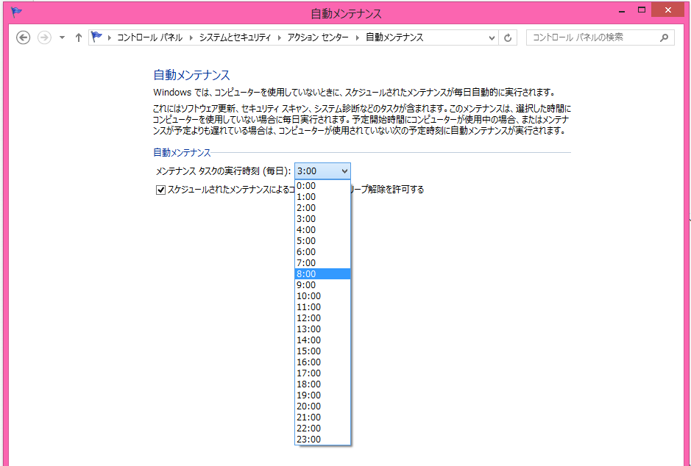This screenshot has width=691, height=466.
Task: Expand the address bar history dropdown
Action: [x=492, y=37]
